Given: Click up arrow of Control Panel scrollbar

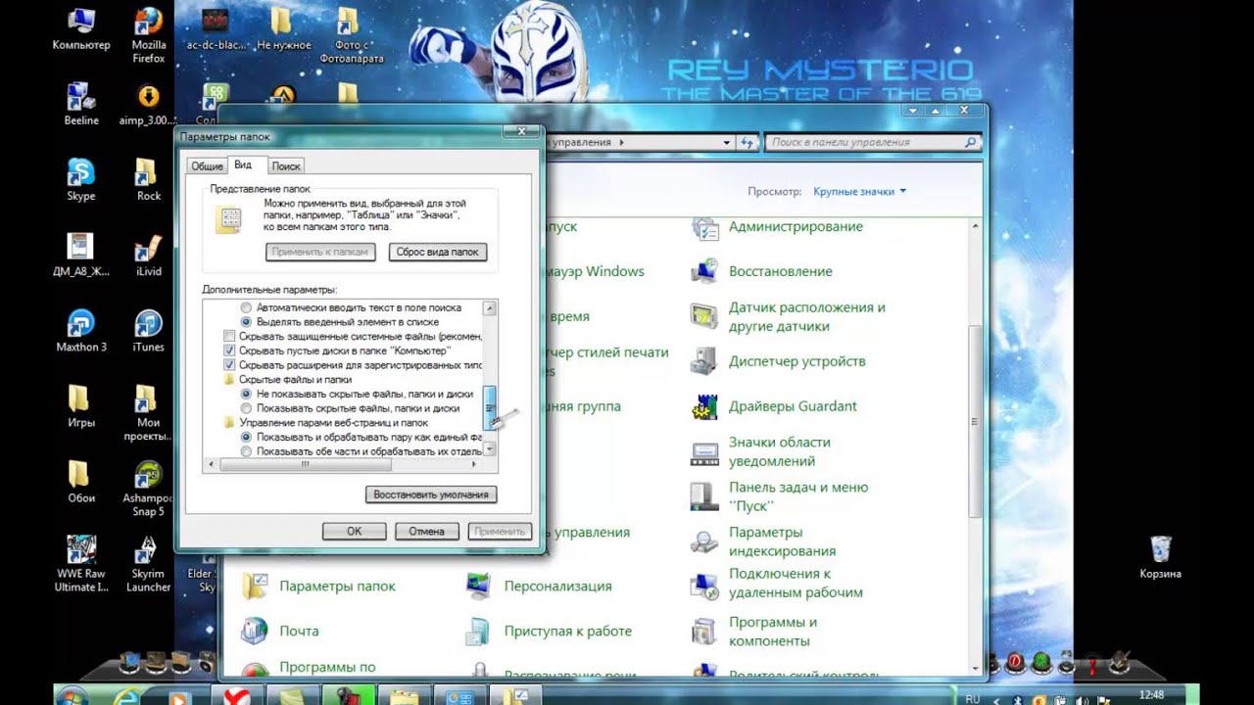Looking at the screenshot, I should click(x=975, y=226).
